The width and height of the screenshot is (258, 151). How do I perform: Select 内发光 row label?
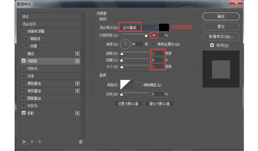[32, 68]
